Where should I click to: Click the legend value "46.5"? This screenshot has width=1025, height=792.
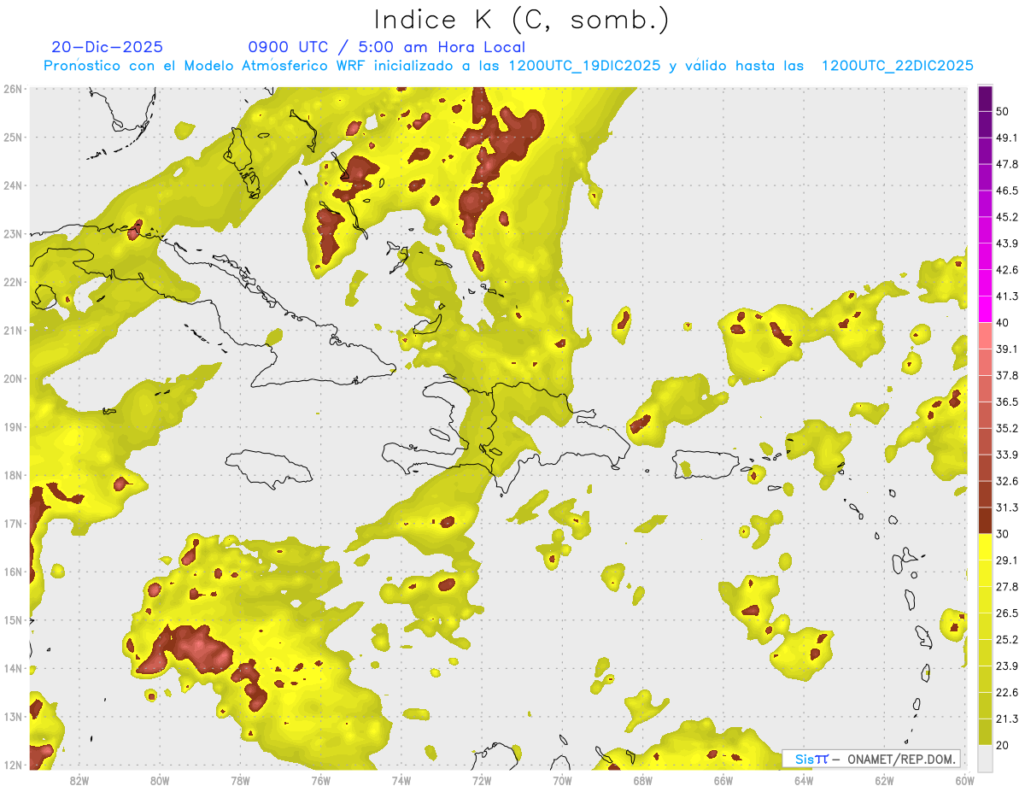click(x=1007, y=191)
